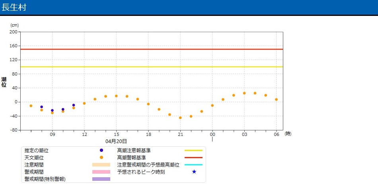Click the 注意警戒期間の予想最高潮位 legend label
The height and width of the screenshot is (184, 378).
(148, 165)
